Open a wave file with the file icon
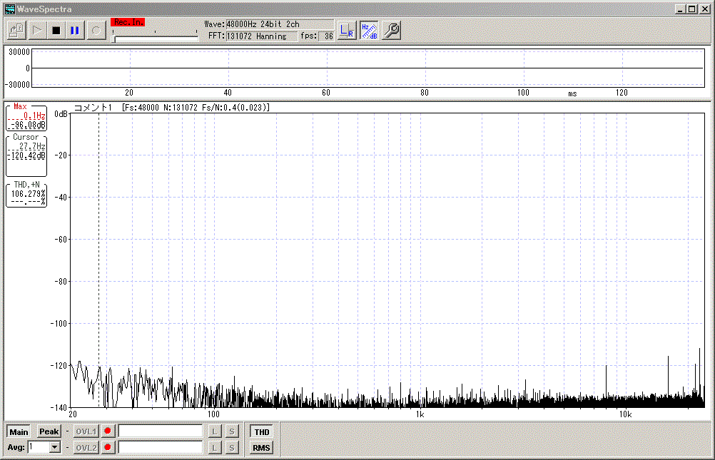715x460 pixels. [17, 31]
